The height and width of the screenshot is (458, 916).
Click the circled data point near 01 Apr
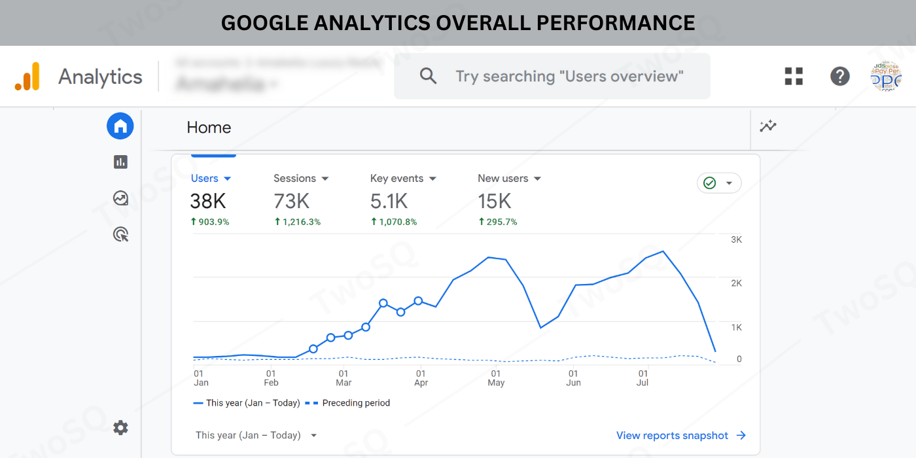418,301
